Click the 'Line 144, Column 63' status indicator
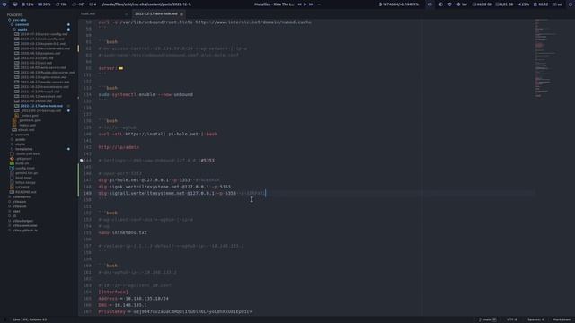Viewport: 575px width, 323px height. [30, 319]
